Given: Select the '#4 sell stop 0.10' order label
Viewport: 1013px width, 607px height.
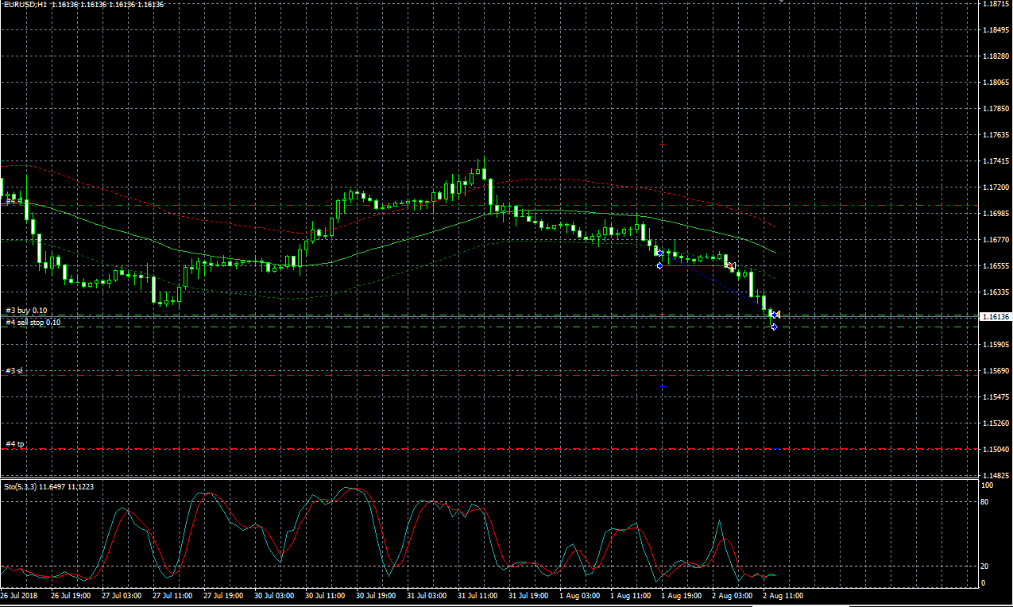Looking at the screenshot, I should pyautogui.click(x=33, y=322).
